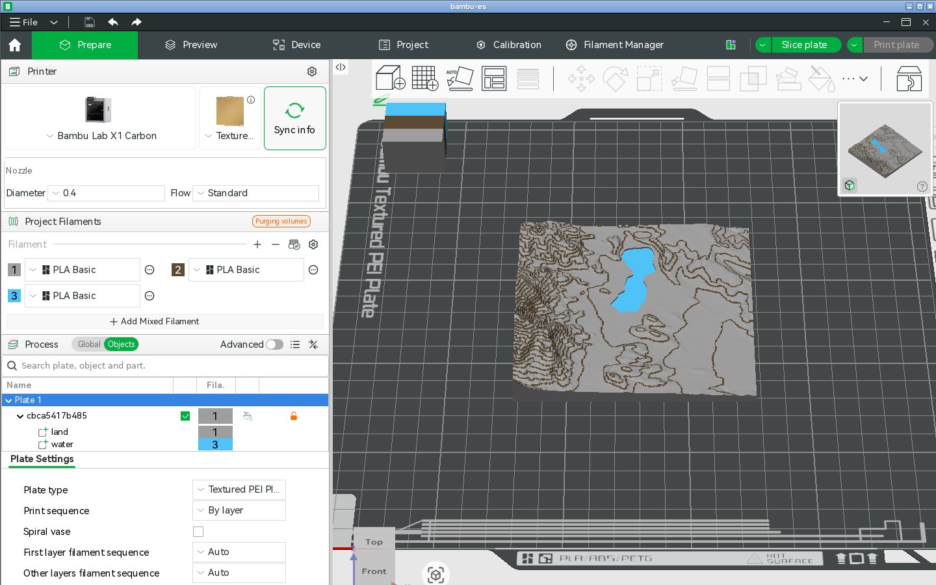Open the process compare settings icon
This screenshot has width=936, height=585.
coord(313,344)
